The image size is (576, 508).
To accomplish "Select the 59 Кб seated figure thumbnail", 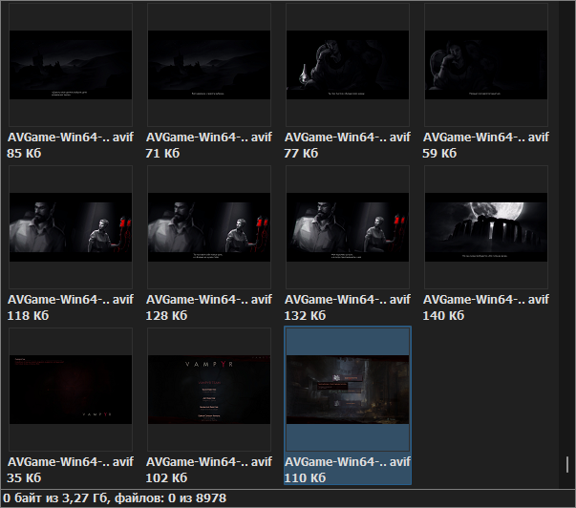I will tap(486, 65).
